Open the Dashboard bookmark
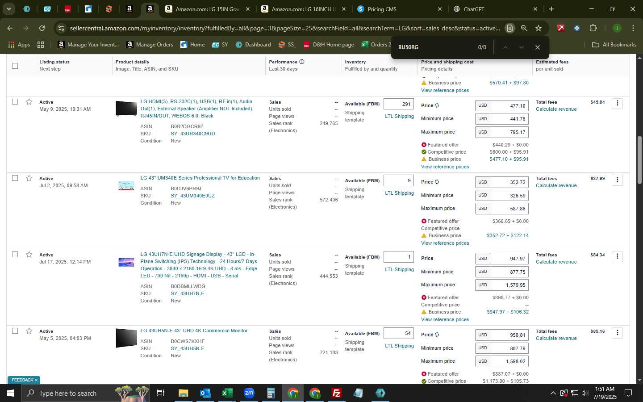Image resolution: width=643 pixels, height=402 pixels. [x=253, y=45]
